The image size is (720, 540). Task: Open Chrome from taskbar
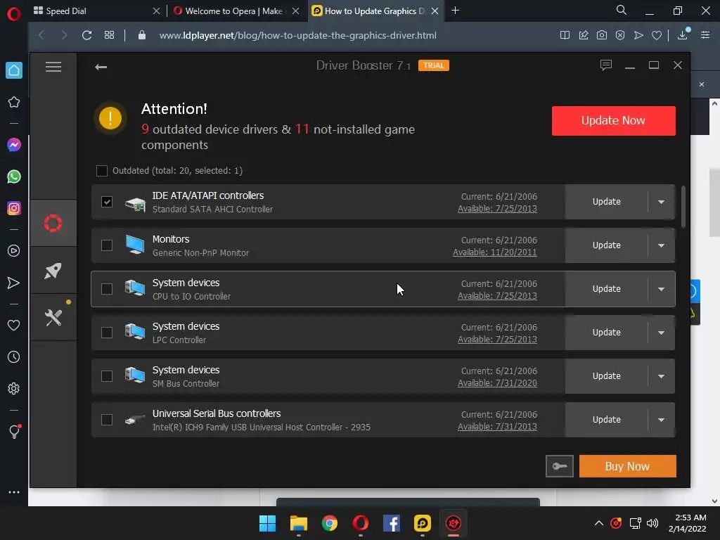pos(329,523)
